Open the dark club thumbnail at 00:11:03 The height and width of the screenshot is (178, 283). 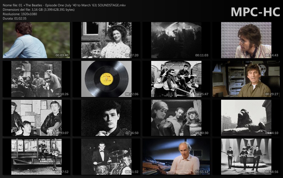[176, 40]
